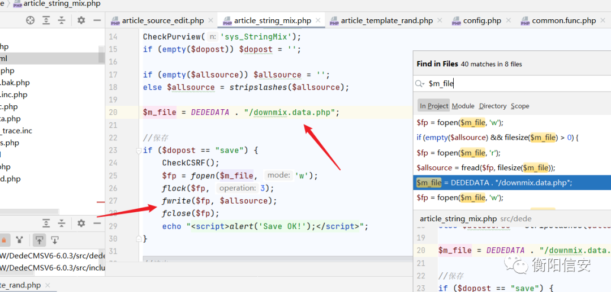Close the article_string_mix.php editor tab
The height and width of the screenshot is (292, 611).
(x=318, y=20)
